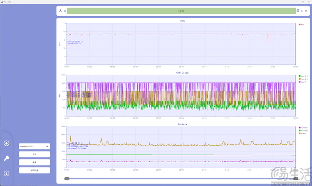Click the scissors cut icon at top right
The width and height of the screenshot is (312, 186).
302,10
